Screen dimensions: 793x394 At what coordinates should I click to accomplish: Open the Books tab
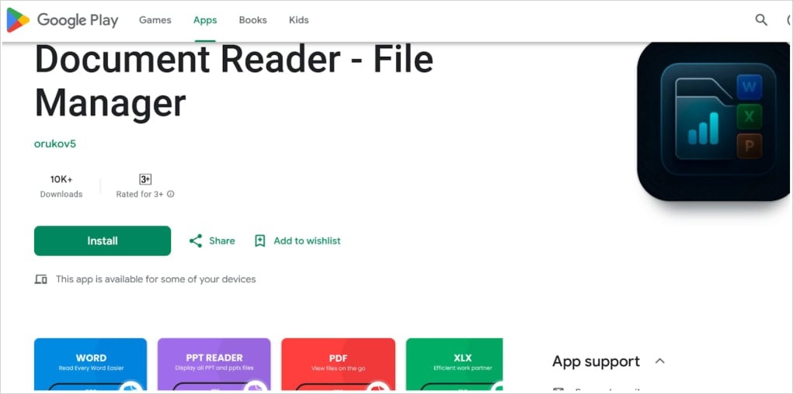252,20
